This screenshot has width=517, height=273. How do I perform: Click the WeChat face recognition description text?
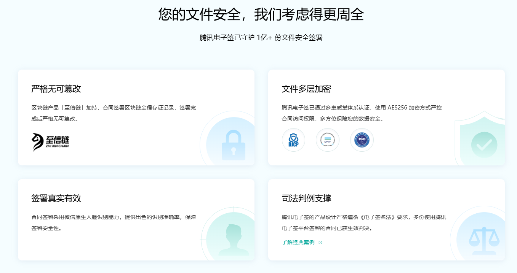coord(114,222)
